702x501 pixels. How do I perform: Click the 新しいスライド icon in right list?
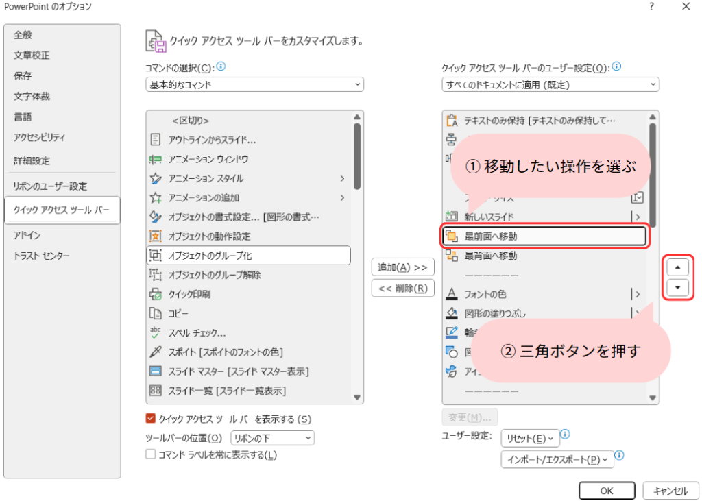pos(452,217)
